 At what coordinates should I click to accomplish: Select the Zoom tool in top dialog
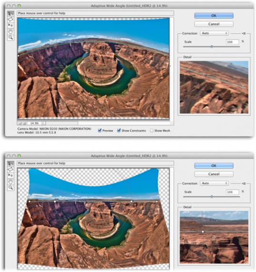click(x=10, y=37)
